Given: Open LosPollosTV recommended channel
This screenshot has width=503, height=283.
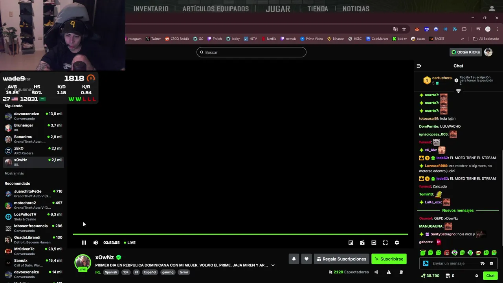Looking at the screenshot, I should click(x=33, y=217).
